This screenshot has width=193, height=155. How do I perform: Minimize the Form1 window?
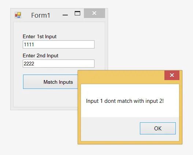[x=65, y=15]
